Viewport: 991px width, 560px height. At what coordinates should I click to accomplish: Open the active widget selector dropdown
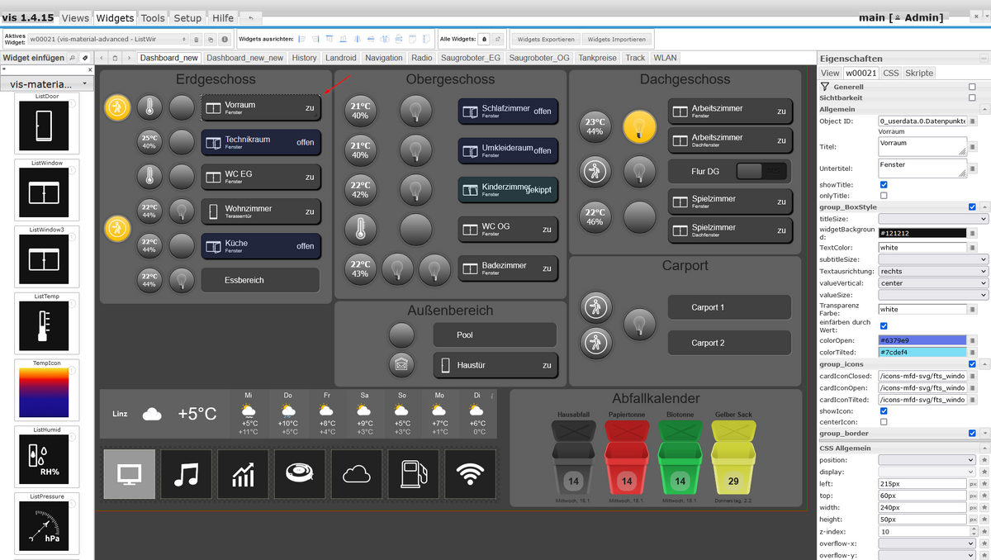point(107,39)
